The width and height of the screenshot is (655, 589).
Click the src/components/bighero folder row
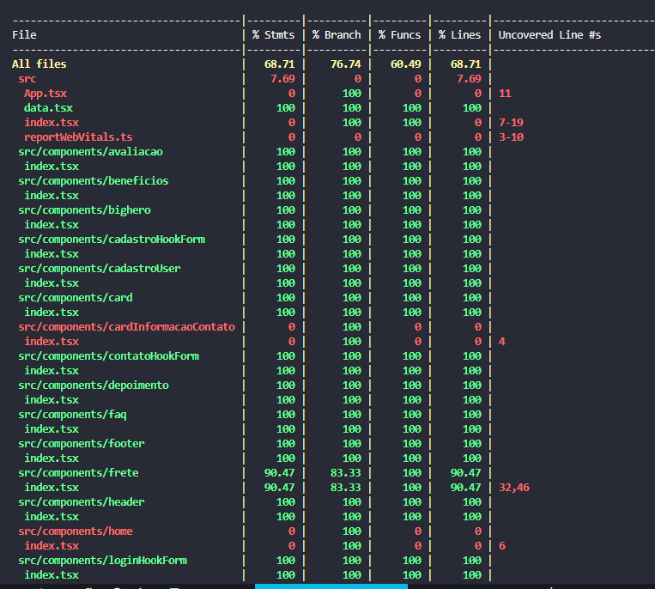point(84,210)
